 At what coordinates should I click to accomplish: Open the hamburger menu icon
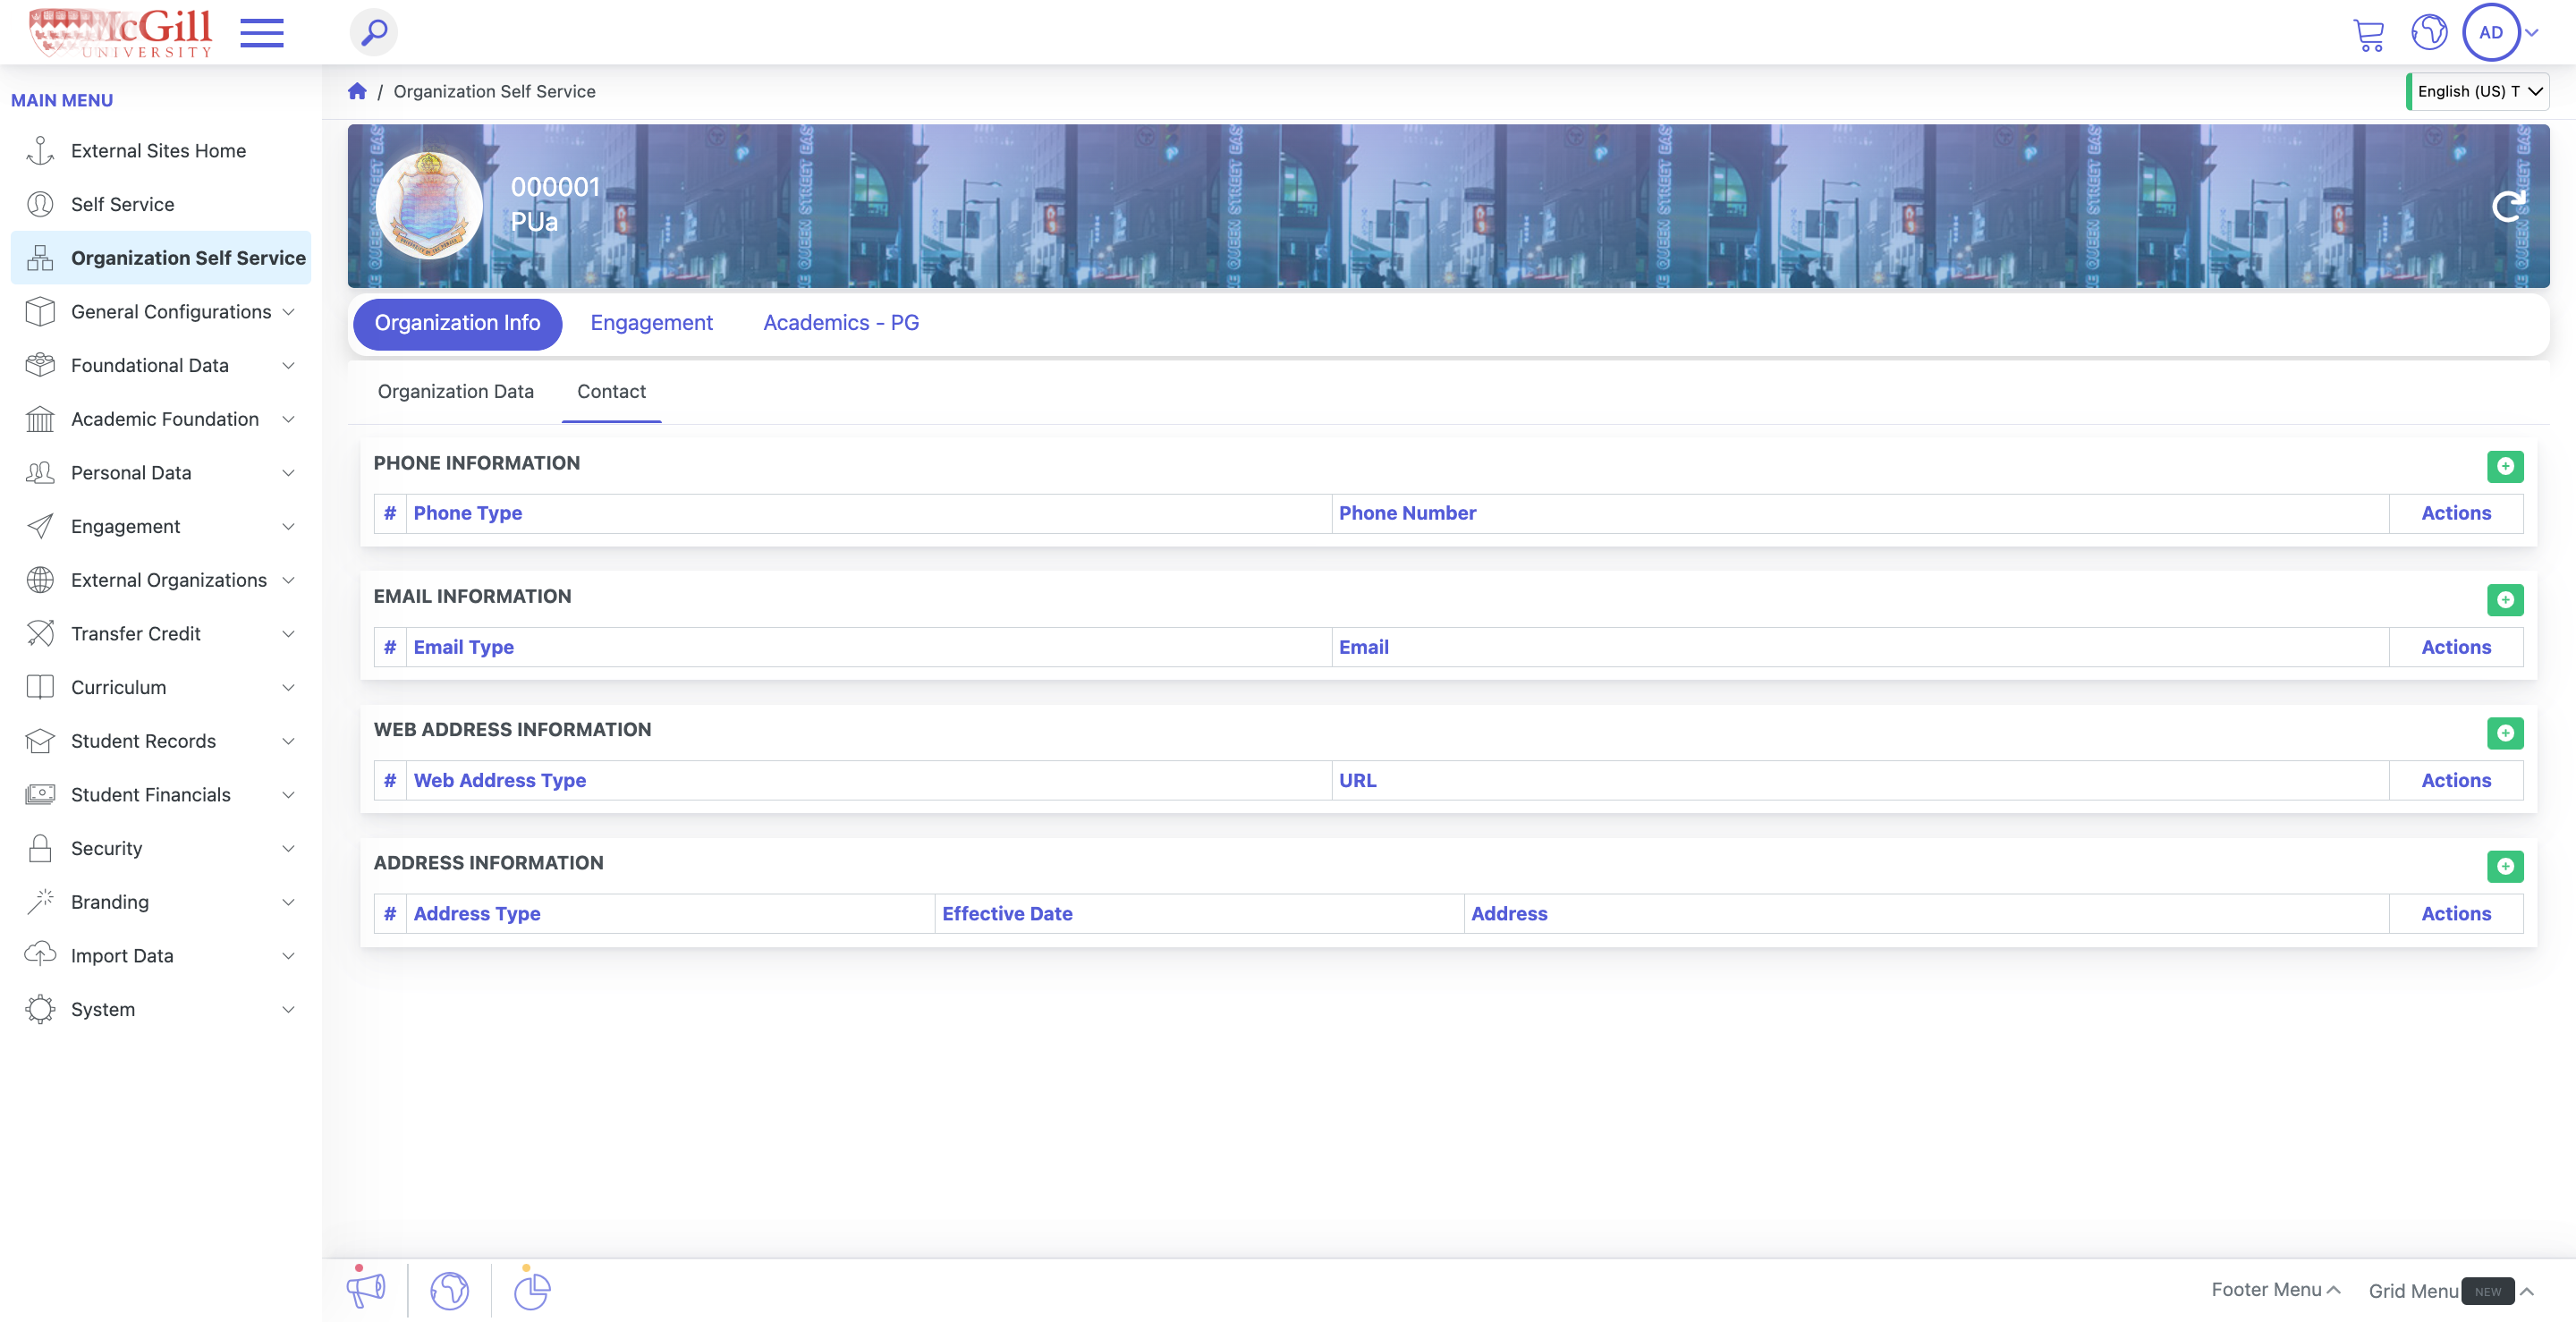point(262,32)
